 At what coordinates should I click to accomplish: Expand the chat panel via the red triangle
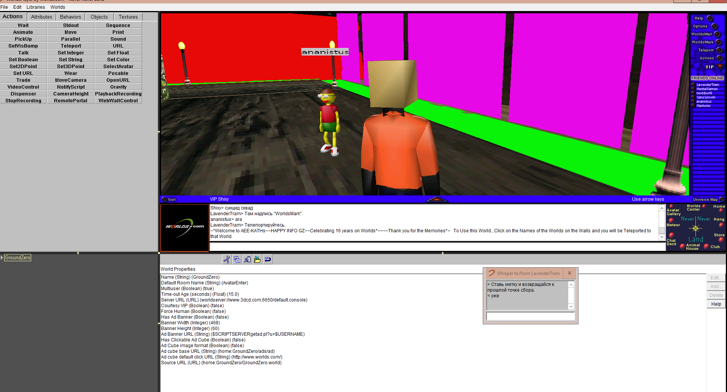[437, 199]
